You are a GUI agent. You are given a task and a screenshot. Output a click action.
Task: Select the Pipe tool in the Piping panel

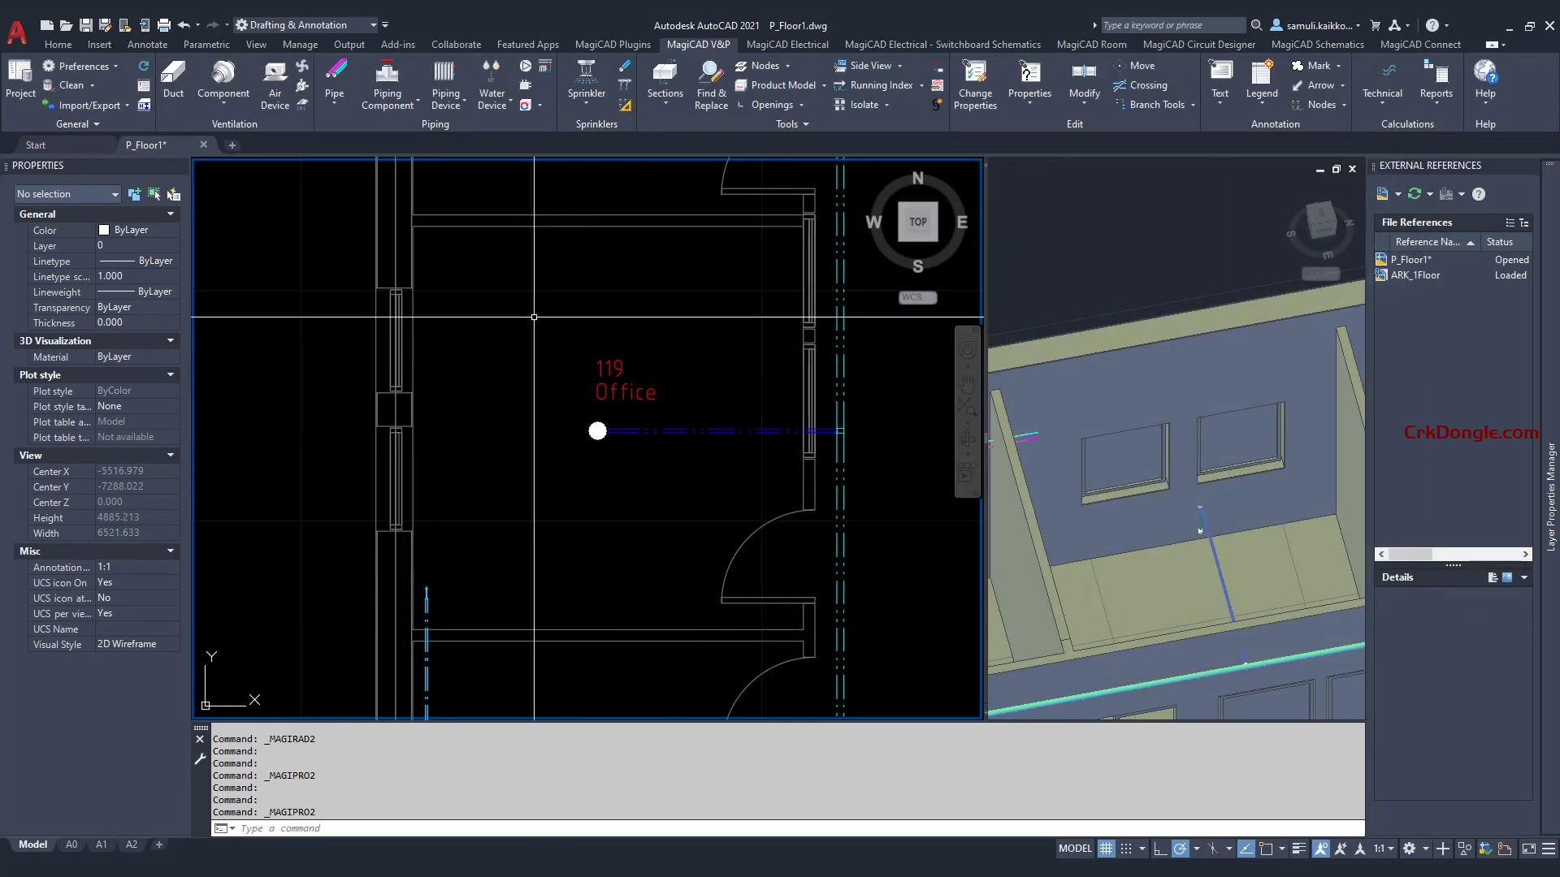[335, 84]
